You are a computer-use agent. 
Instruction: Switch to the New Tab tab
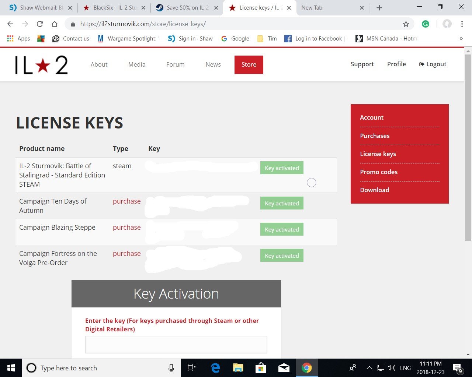point(332,8)
